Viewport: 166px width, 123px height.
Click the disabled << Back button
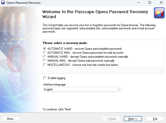click(111, 119)
